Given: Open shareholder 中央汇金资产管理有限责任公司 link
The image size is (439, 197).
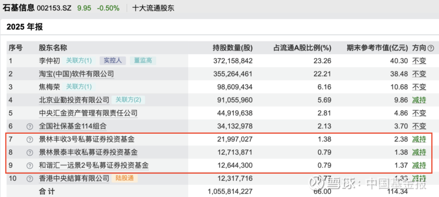Looking at the screenshot, I should coord(88,113).
